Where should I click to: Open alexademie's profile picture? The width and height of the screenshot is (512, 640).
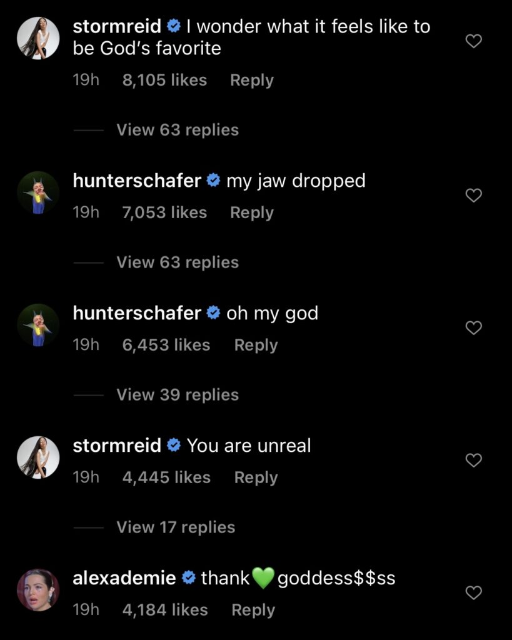tap(38, 590)
